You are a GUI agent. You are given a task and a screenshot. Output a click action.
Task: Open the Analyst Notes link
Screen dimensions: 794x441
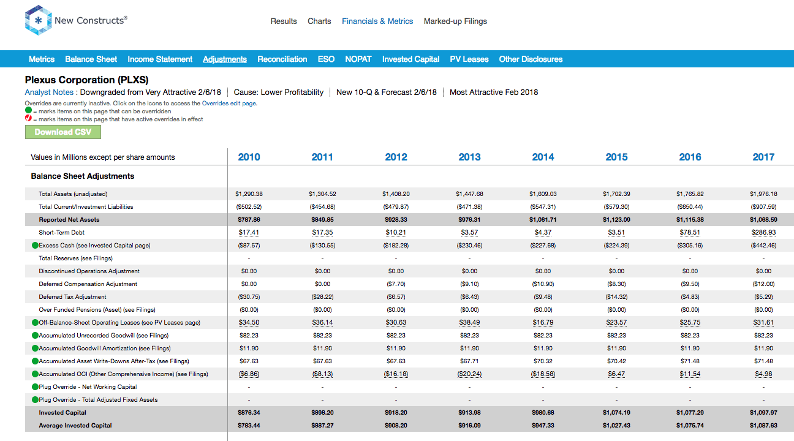coord(49,92)
